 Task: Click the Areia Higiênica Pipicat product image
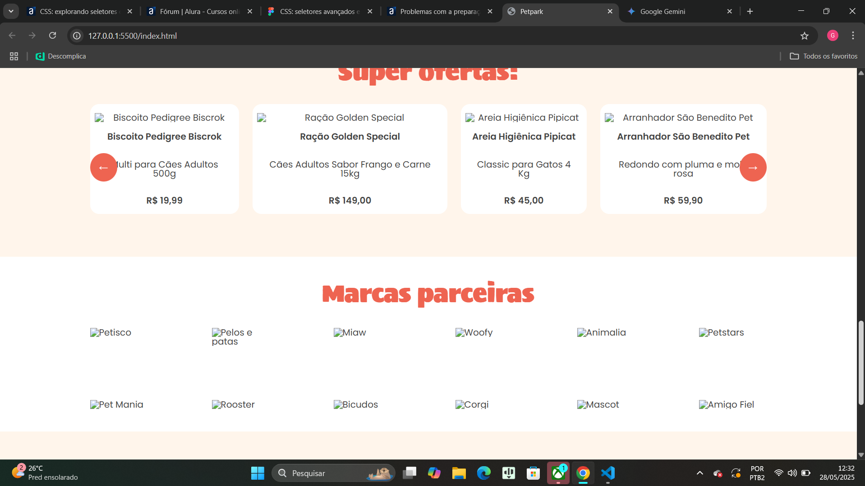click(524, 118)
